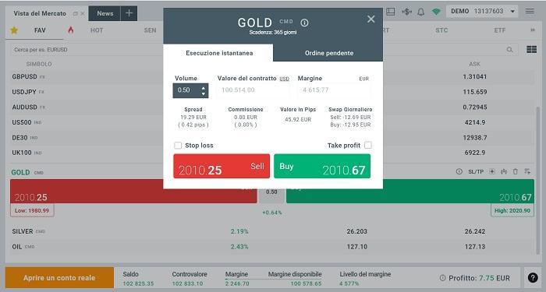546x292 pixels.
Task: Open the News tab
Action: coord(105,13)
